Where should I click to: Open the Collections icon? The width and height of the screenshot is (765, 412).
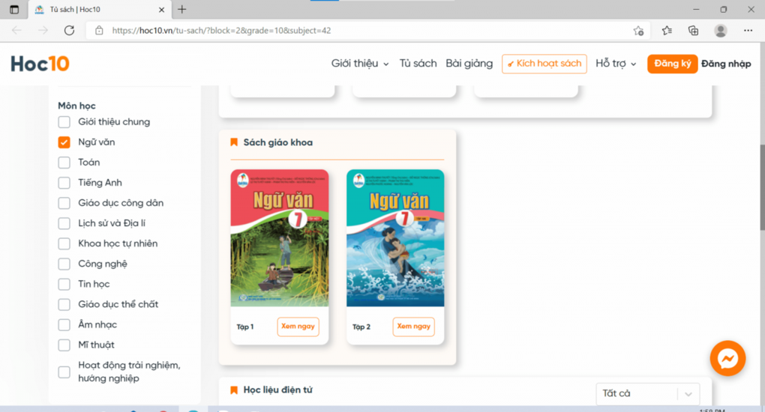pyautogui.click(x=693, y=30)
